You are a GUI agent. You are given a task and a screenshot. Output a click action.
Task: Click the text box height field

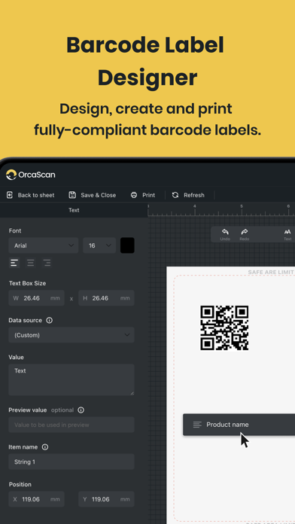(x=106, y=297)
